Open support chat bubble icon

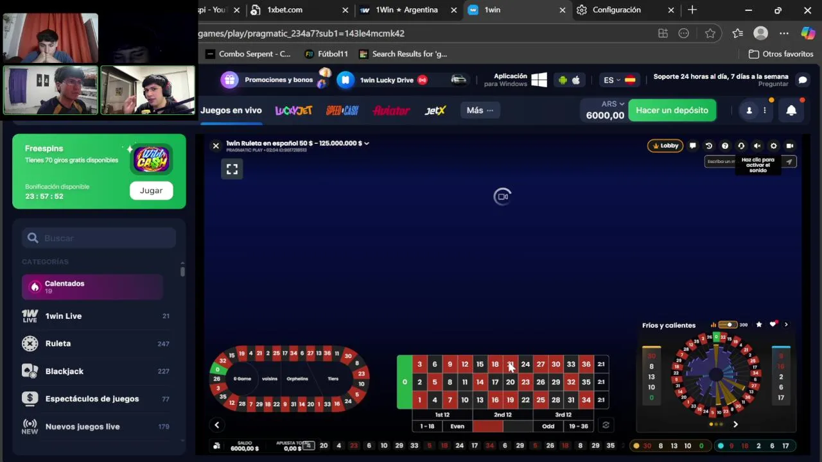(803, 80)
